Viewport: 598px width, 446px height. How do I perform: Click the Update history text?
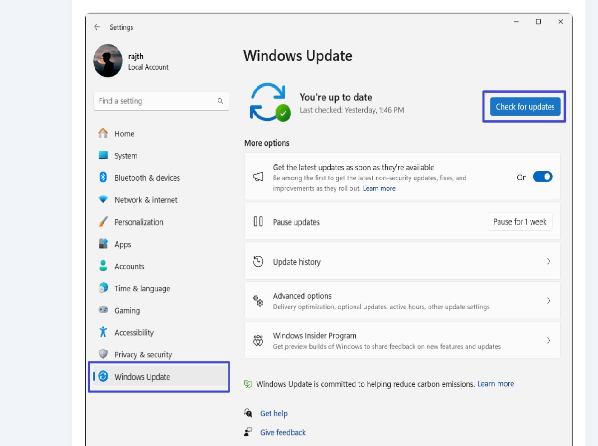click(x=297, y=262)
